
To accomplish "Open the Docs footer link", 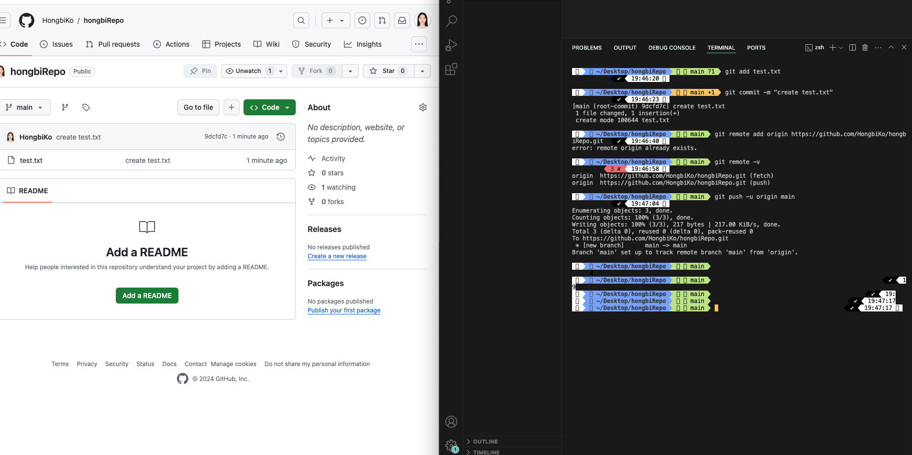I will tap(169, 364).
